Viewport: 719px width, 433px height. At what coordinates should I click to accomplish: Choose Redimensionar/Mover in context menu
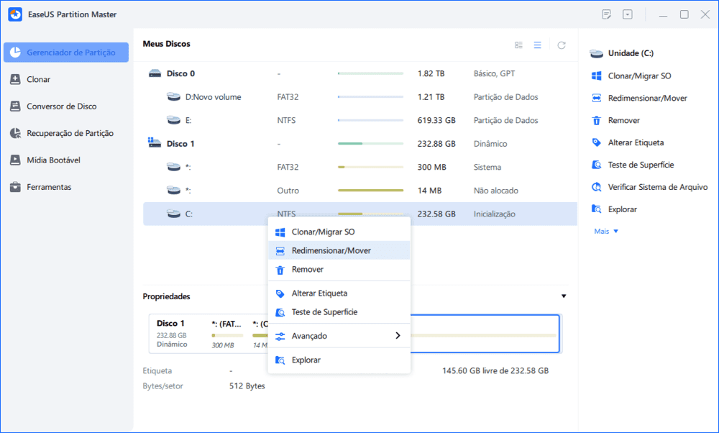pyautogui.click(x=339, y=250)
